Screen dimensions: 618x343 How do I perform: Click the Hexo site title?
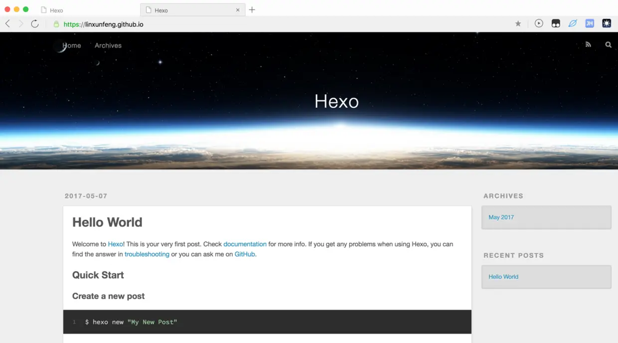336,101
